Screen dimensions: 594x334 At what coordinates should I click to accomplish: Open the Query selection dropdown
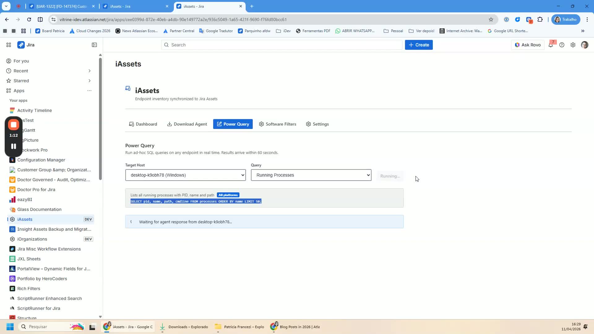[x=311, y=175]
